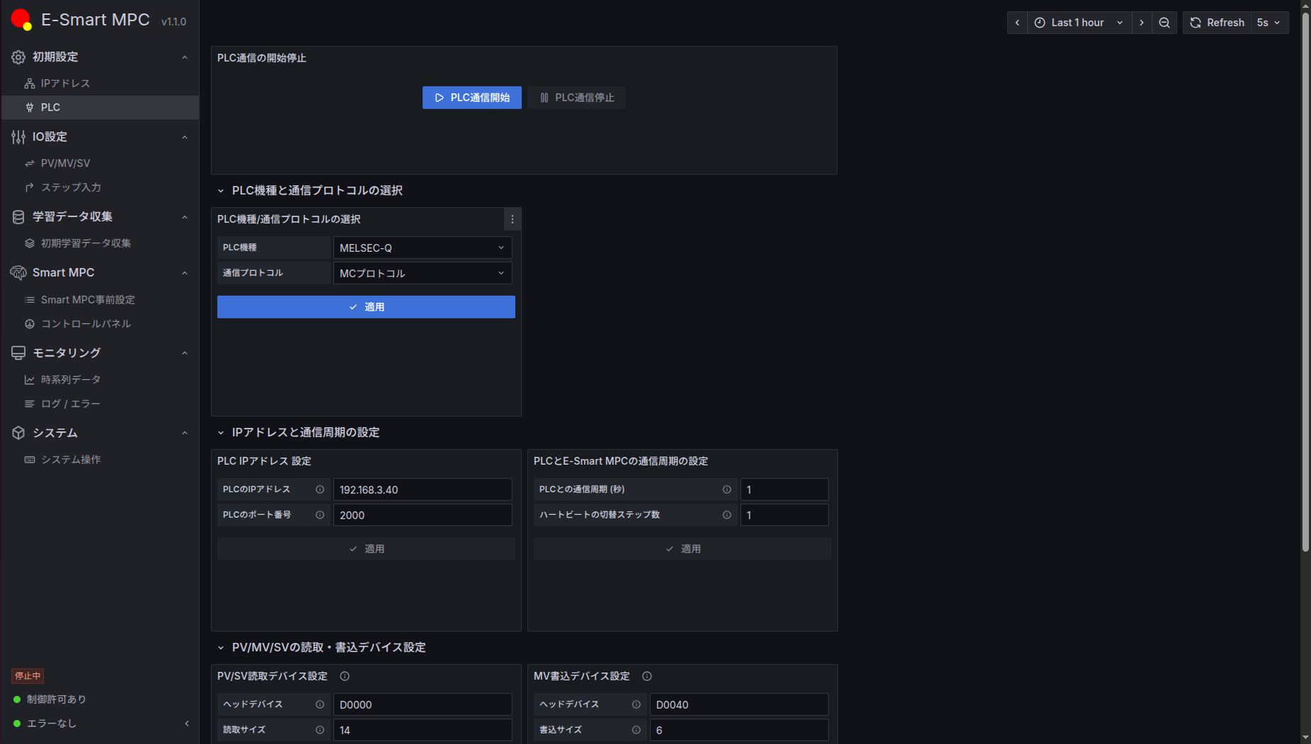The image size is (1311, 744).
Task: Collapse the PV/MV/SVの読取・書込デバイス設定 section
Action: pos(221,648)
